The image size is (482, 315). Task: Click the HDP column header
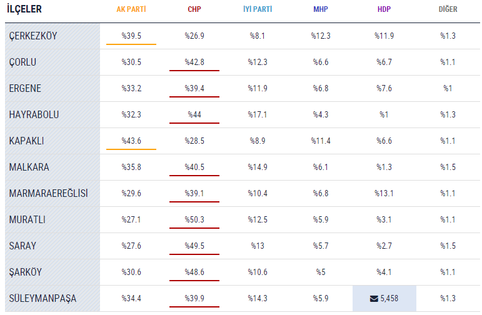pos(384,10)
